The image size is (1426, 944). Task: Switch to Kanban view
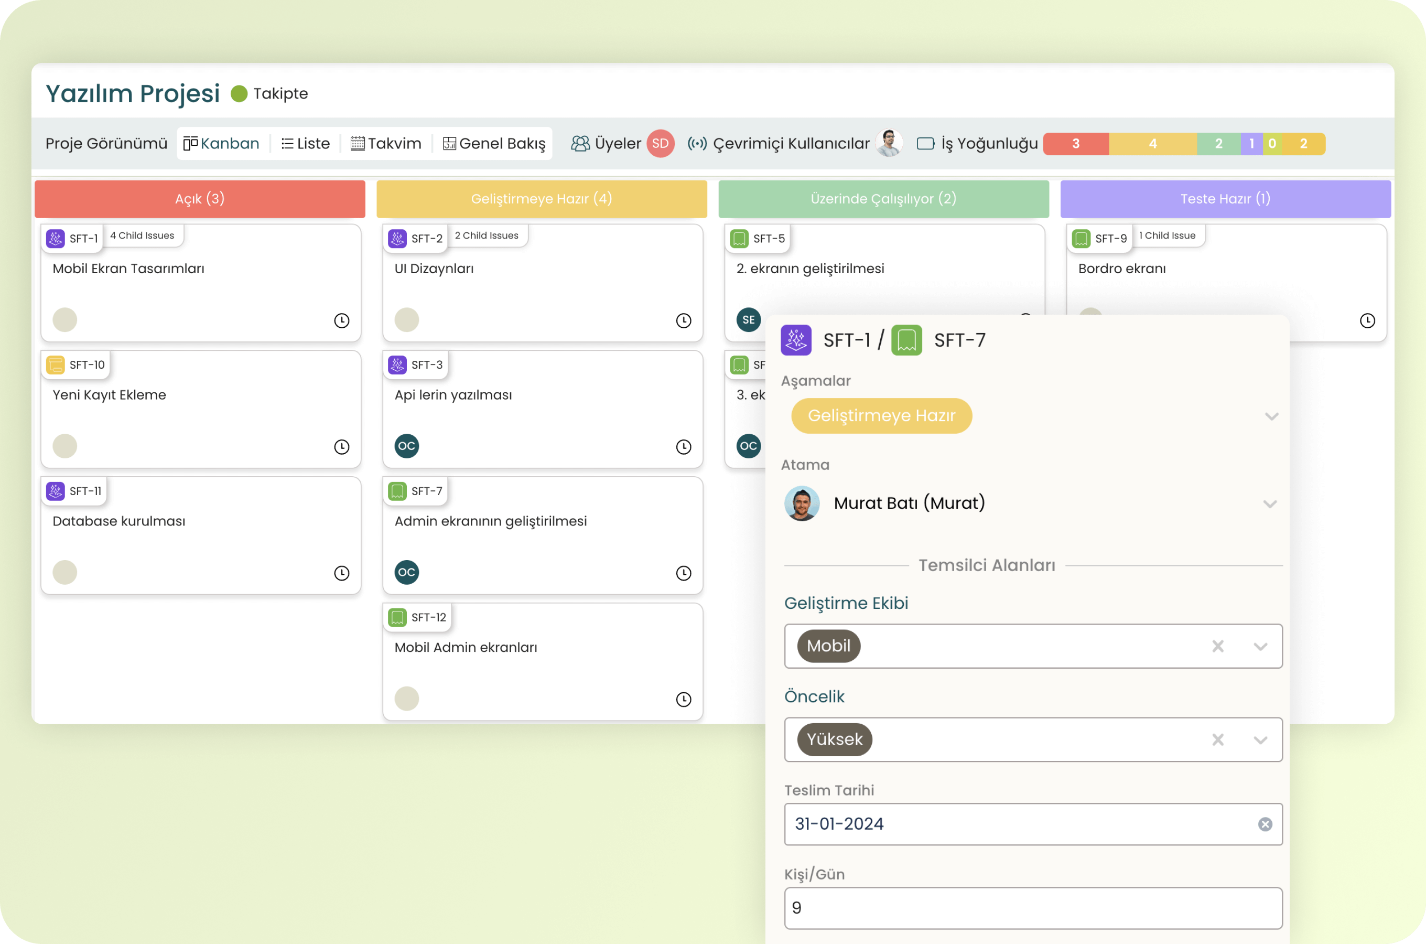(x=221, y=143)
